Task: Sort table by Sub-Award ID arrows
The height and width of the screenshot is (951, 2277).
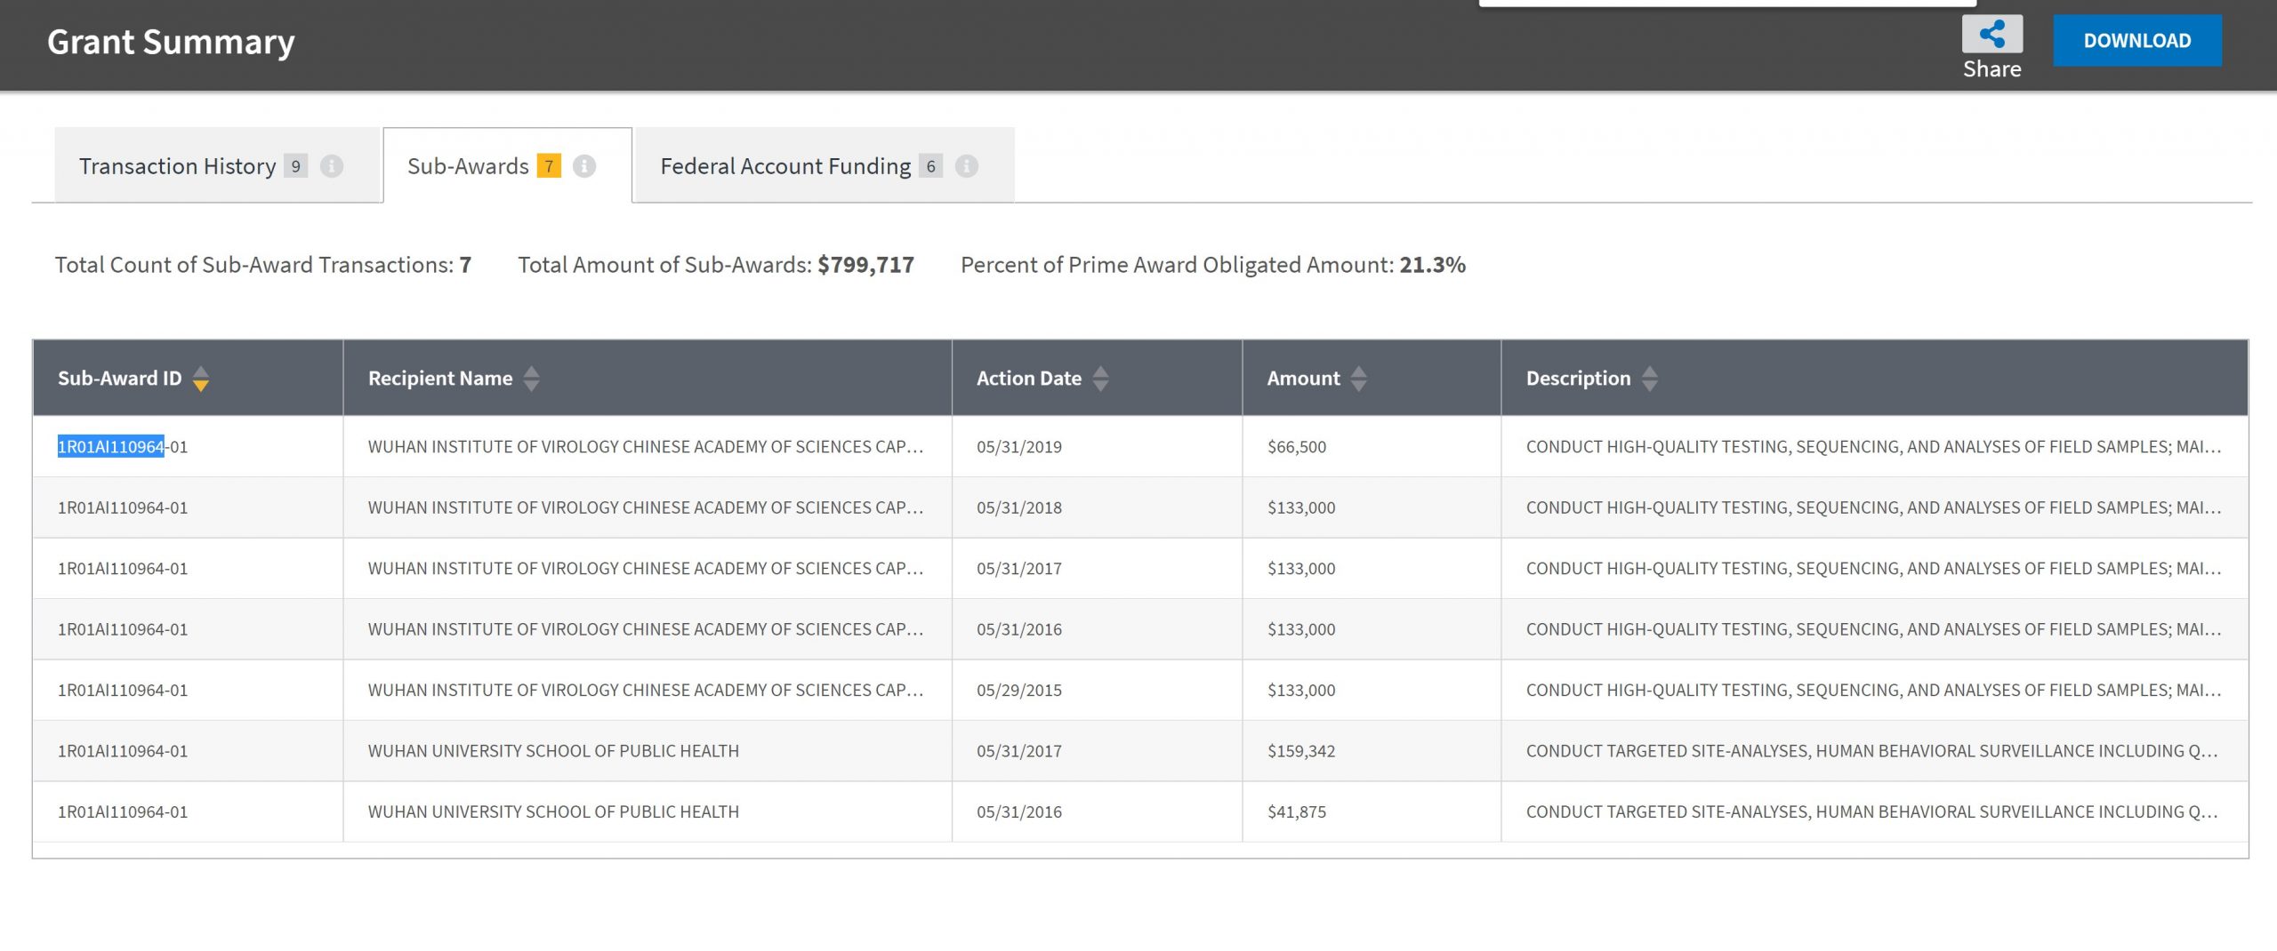Action: click(201, 379)
